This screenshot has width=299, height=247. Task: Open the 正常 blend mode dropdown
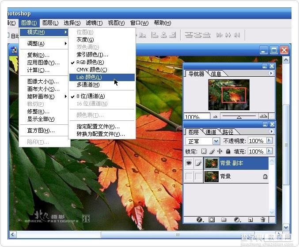tap(216, 141)
